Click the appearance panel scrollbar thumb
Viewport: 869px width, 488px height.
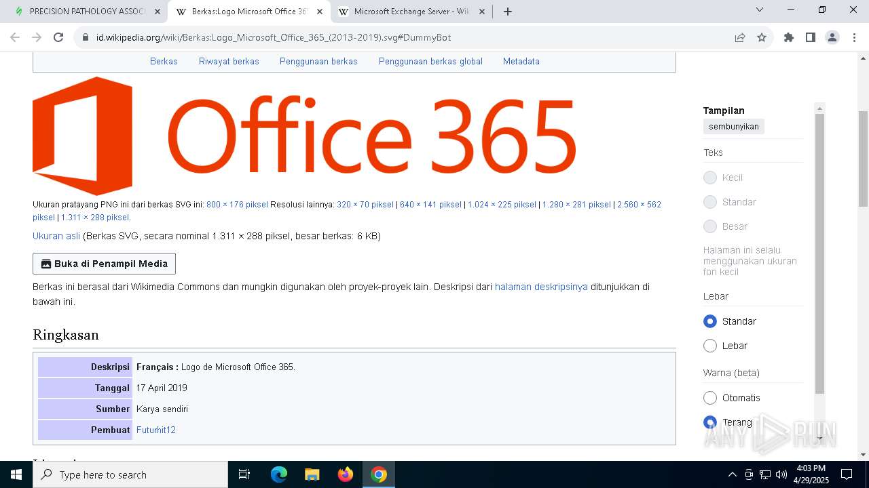click(819, 254)
